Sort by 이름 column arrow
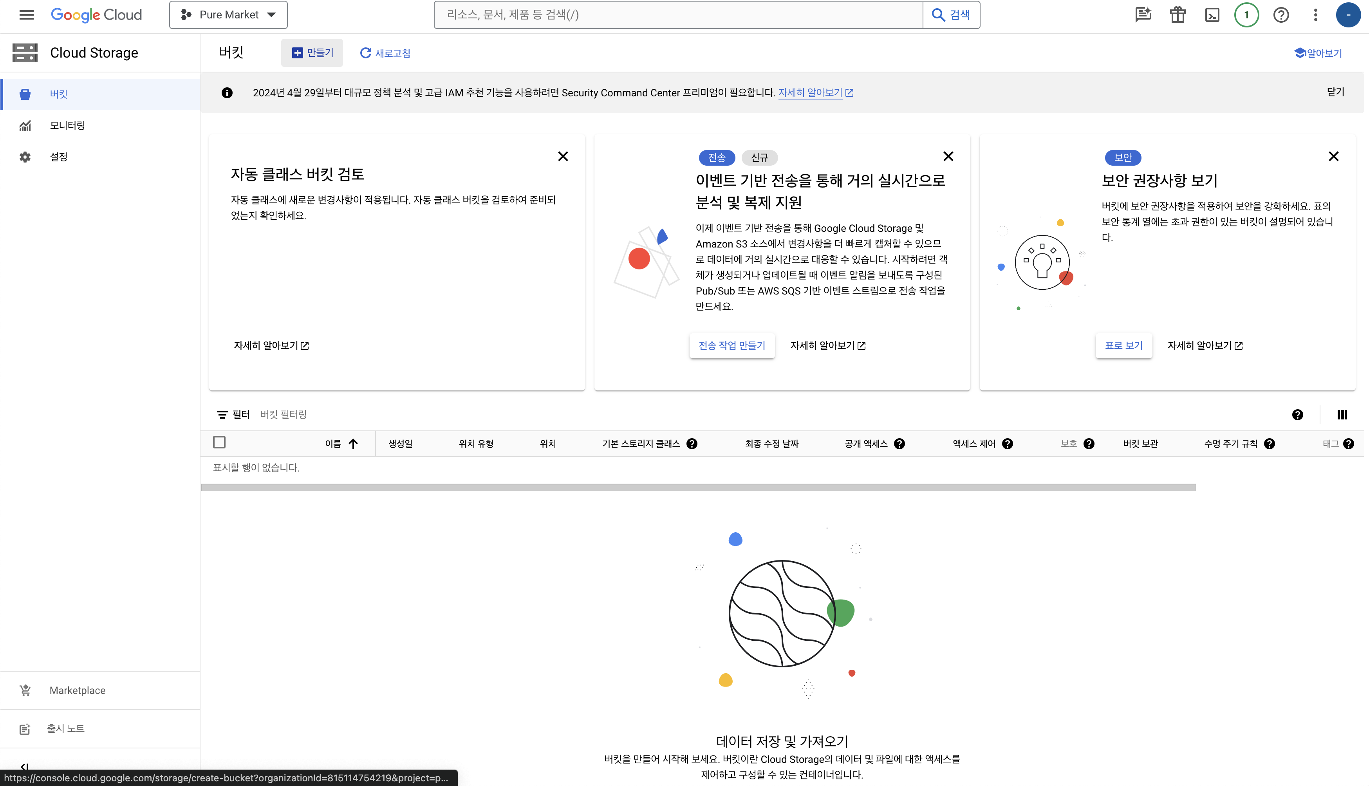Image resolution: width=1369 pixels, height=786 pixels. click(x=354, y=444)
